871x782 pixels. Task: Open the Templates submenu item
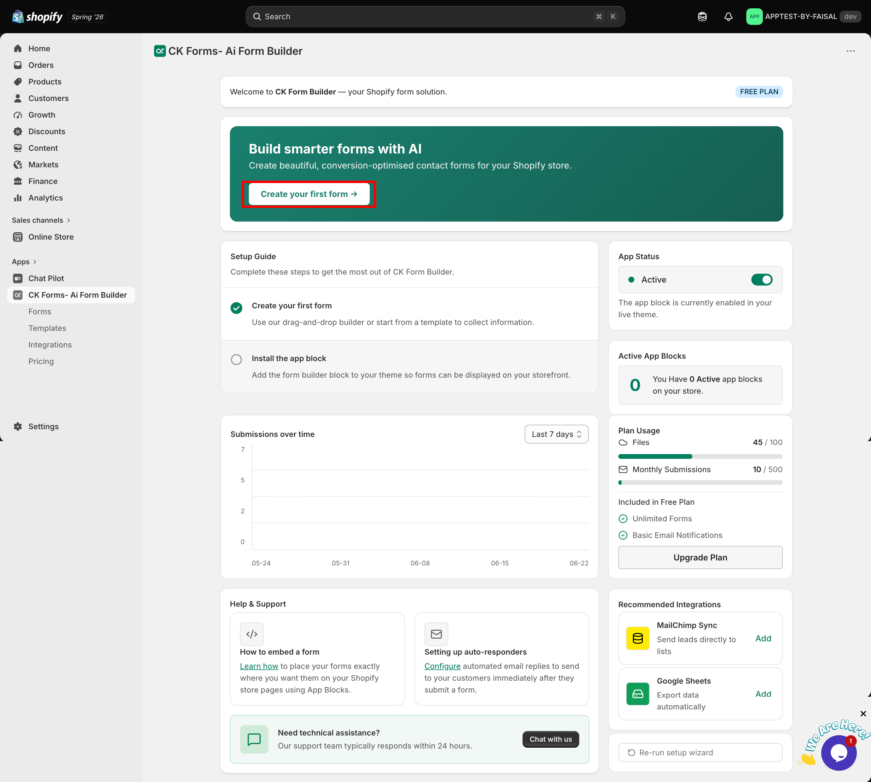pyautogui.click(x=47, y=328)
